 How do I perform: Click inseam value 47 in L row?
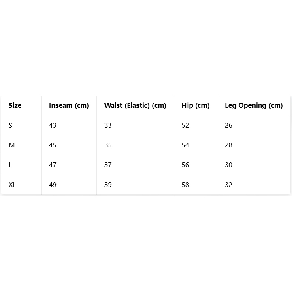click(53, 165)
